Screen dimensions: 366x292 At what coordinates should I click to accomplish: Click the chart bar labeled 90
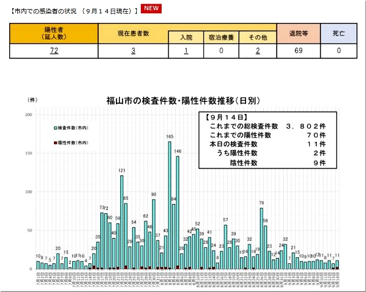tap(154, 233)
